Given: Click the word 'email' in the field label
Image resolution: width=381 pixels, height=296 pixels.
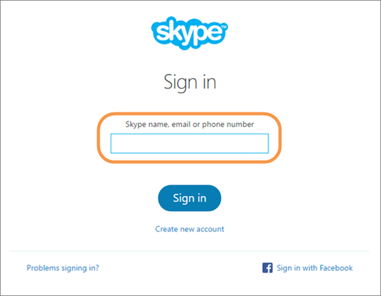Looking at the screenshot, I should [x=181, y=124].
